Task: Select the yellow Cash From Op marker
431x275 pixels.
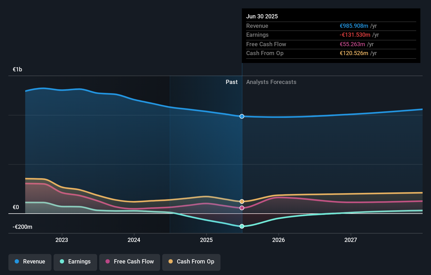Action: click(242, 201)
